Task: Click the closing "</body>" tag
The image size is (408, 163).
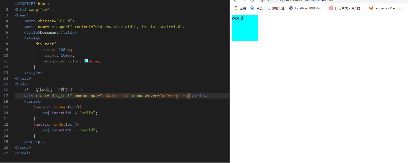Action: (x=23, y=147)
